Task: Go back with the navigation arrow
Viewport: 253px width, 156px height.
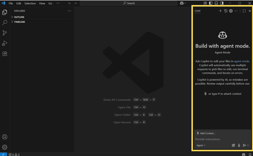Action: click(x=69, y=3)
